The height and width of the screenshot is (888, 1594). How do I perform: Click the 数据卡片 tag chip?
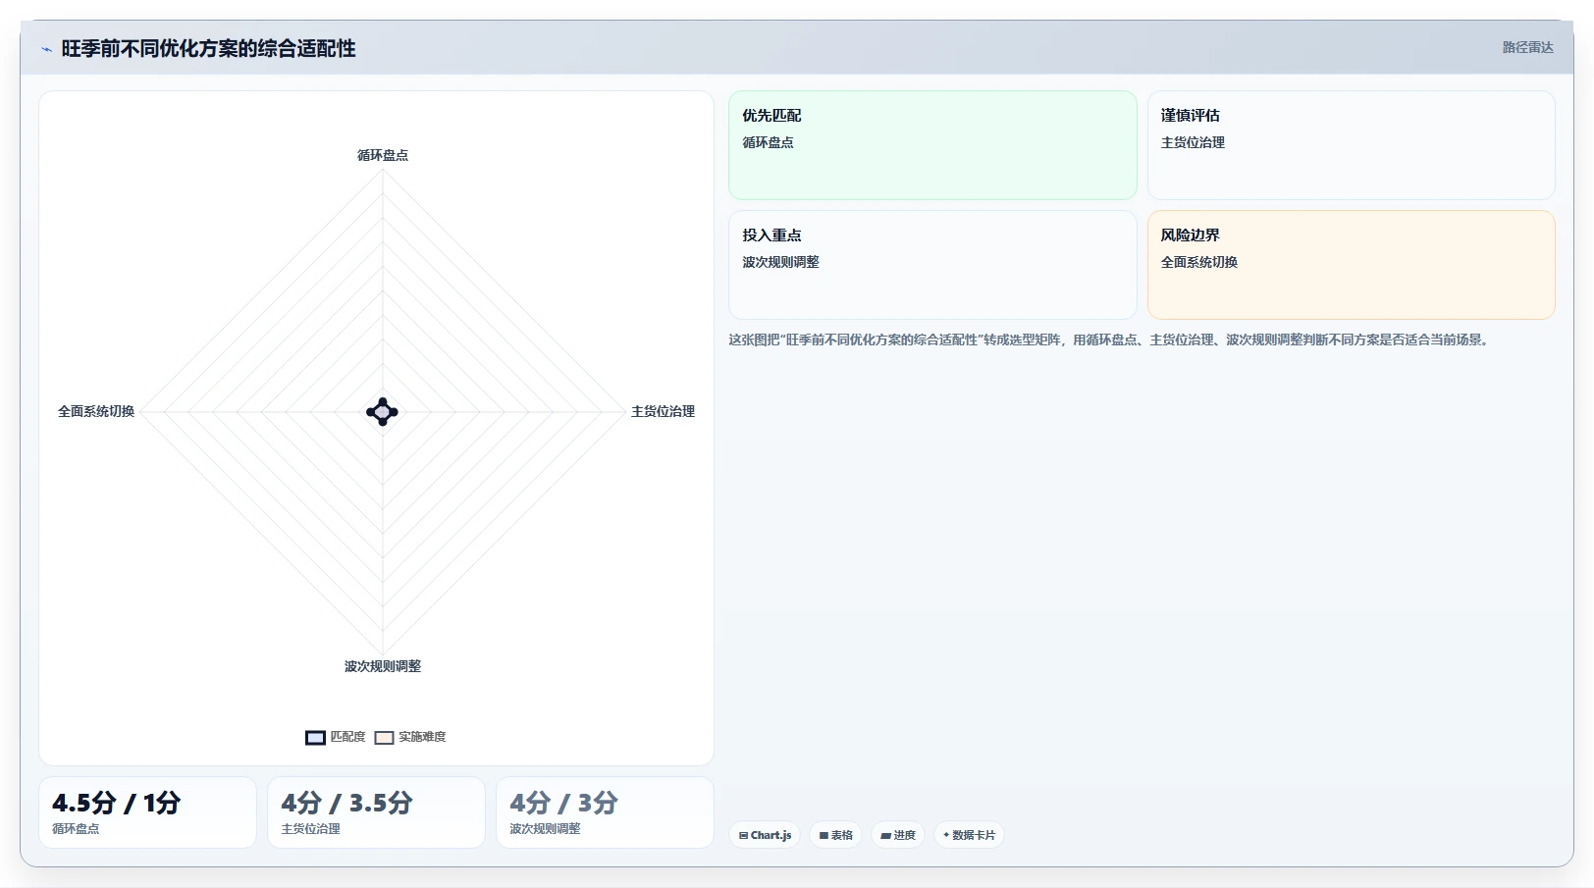969,835
